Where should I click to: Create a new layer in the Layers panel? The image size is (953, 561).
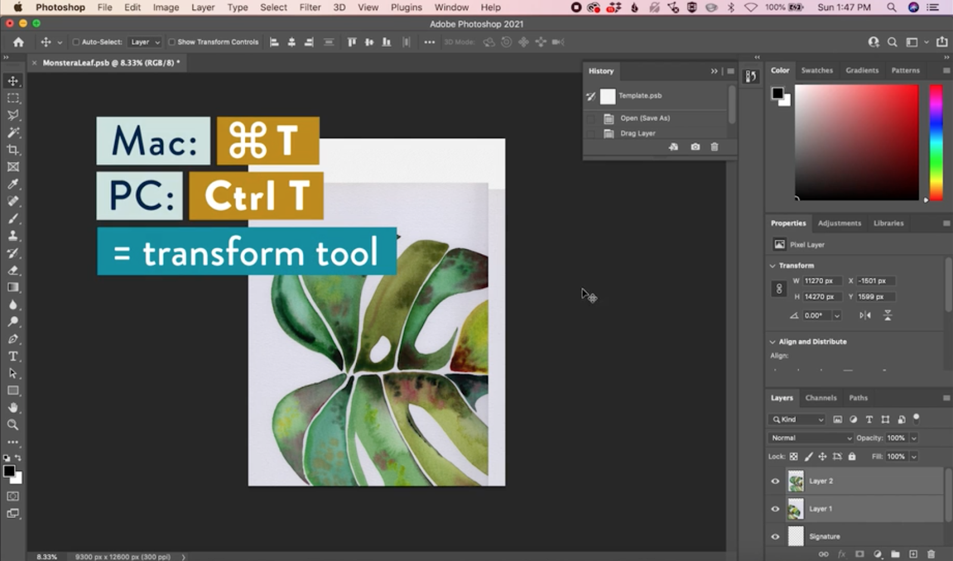[x=914, y=554]
